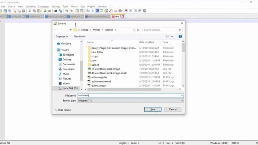The image size is (258, 145).
Task: Click the Folder as Workspace icon
Action: 116,11
